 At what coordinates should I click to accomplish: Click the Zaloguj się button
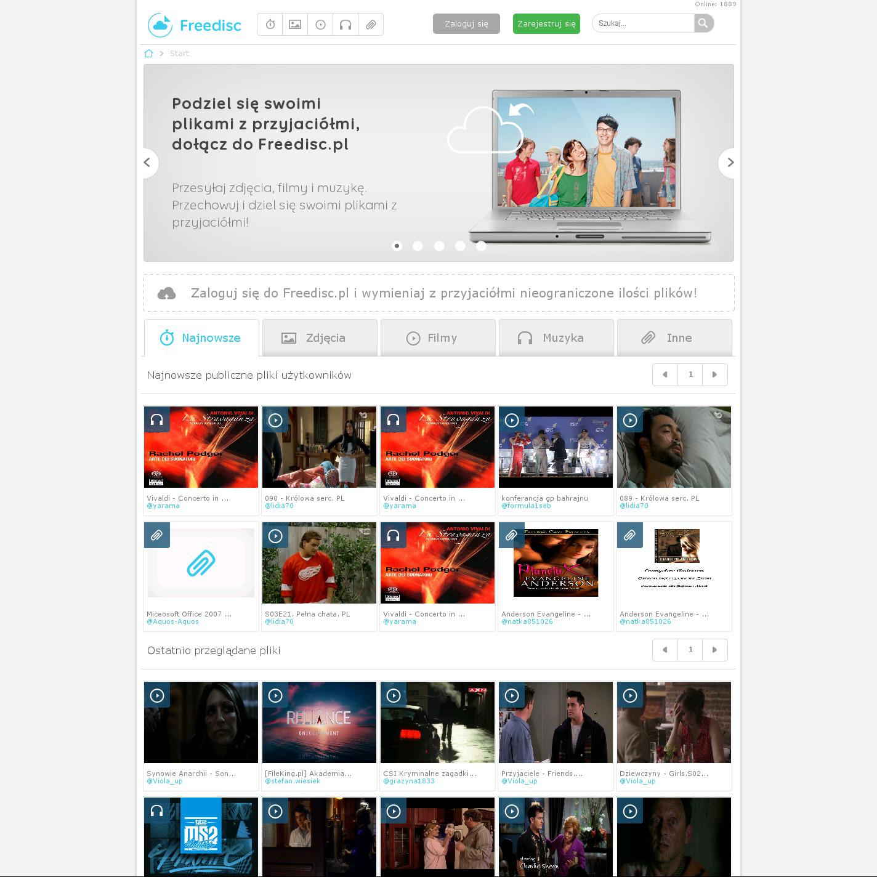pos(466,24)
